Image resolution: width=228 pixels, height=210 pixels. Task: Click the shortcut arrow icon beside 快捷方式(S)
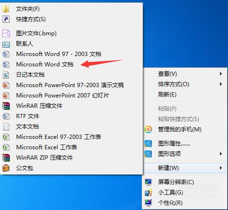(x=6, y=19)
